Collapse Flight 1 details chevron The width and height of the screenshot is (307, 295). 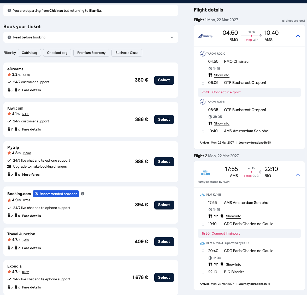(x=298, y=36)
